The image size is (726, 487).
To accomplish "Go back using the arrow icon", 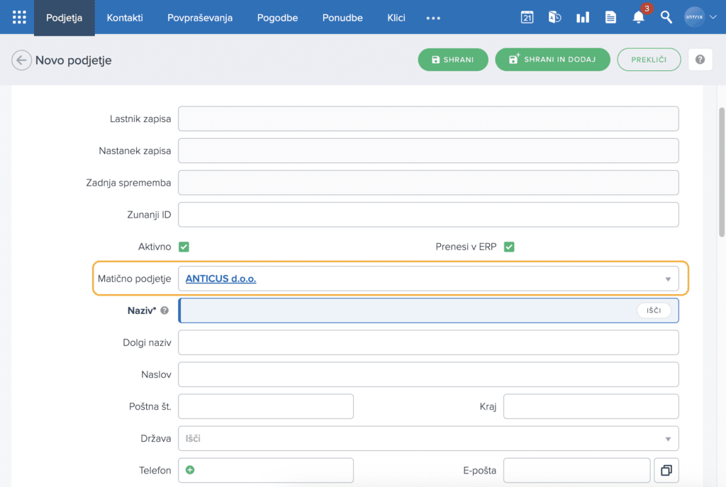I will pos(21,60).
